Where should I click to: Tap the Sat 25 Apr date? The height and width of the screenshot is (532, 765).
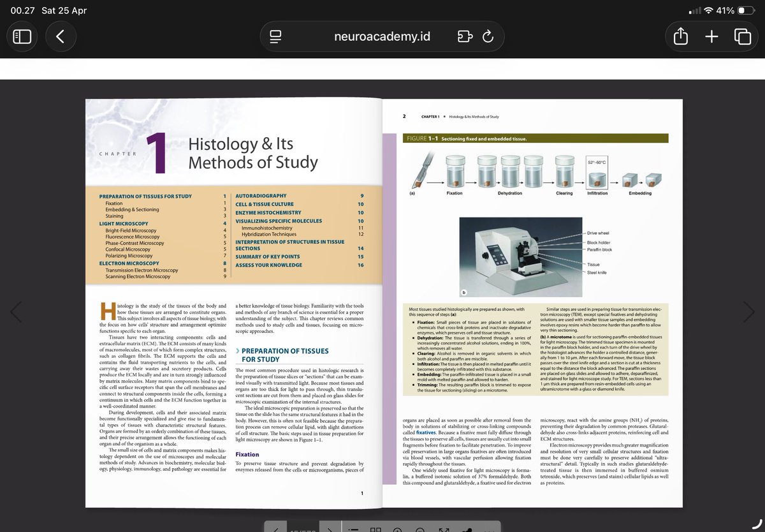64,10
